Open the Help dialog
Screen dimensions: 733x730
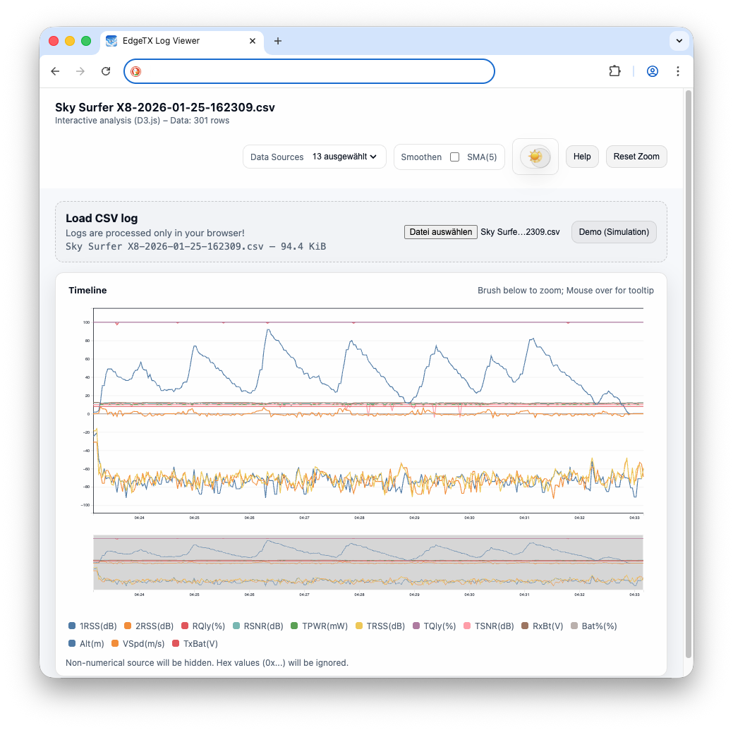582,157
